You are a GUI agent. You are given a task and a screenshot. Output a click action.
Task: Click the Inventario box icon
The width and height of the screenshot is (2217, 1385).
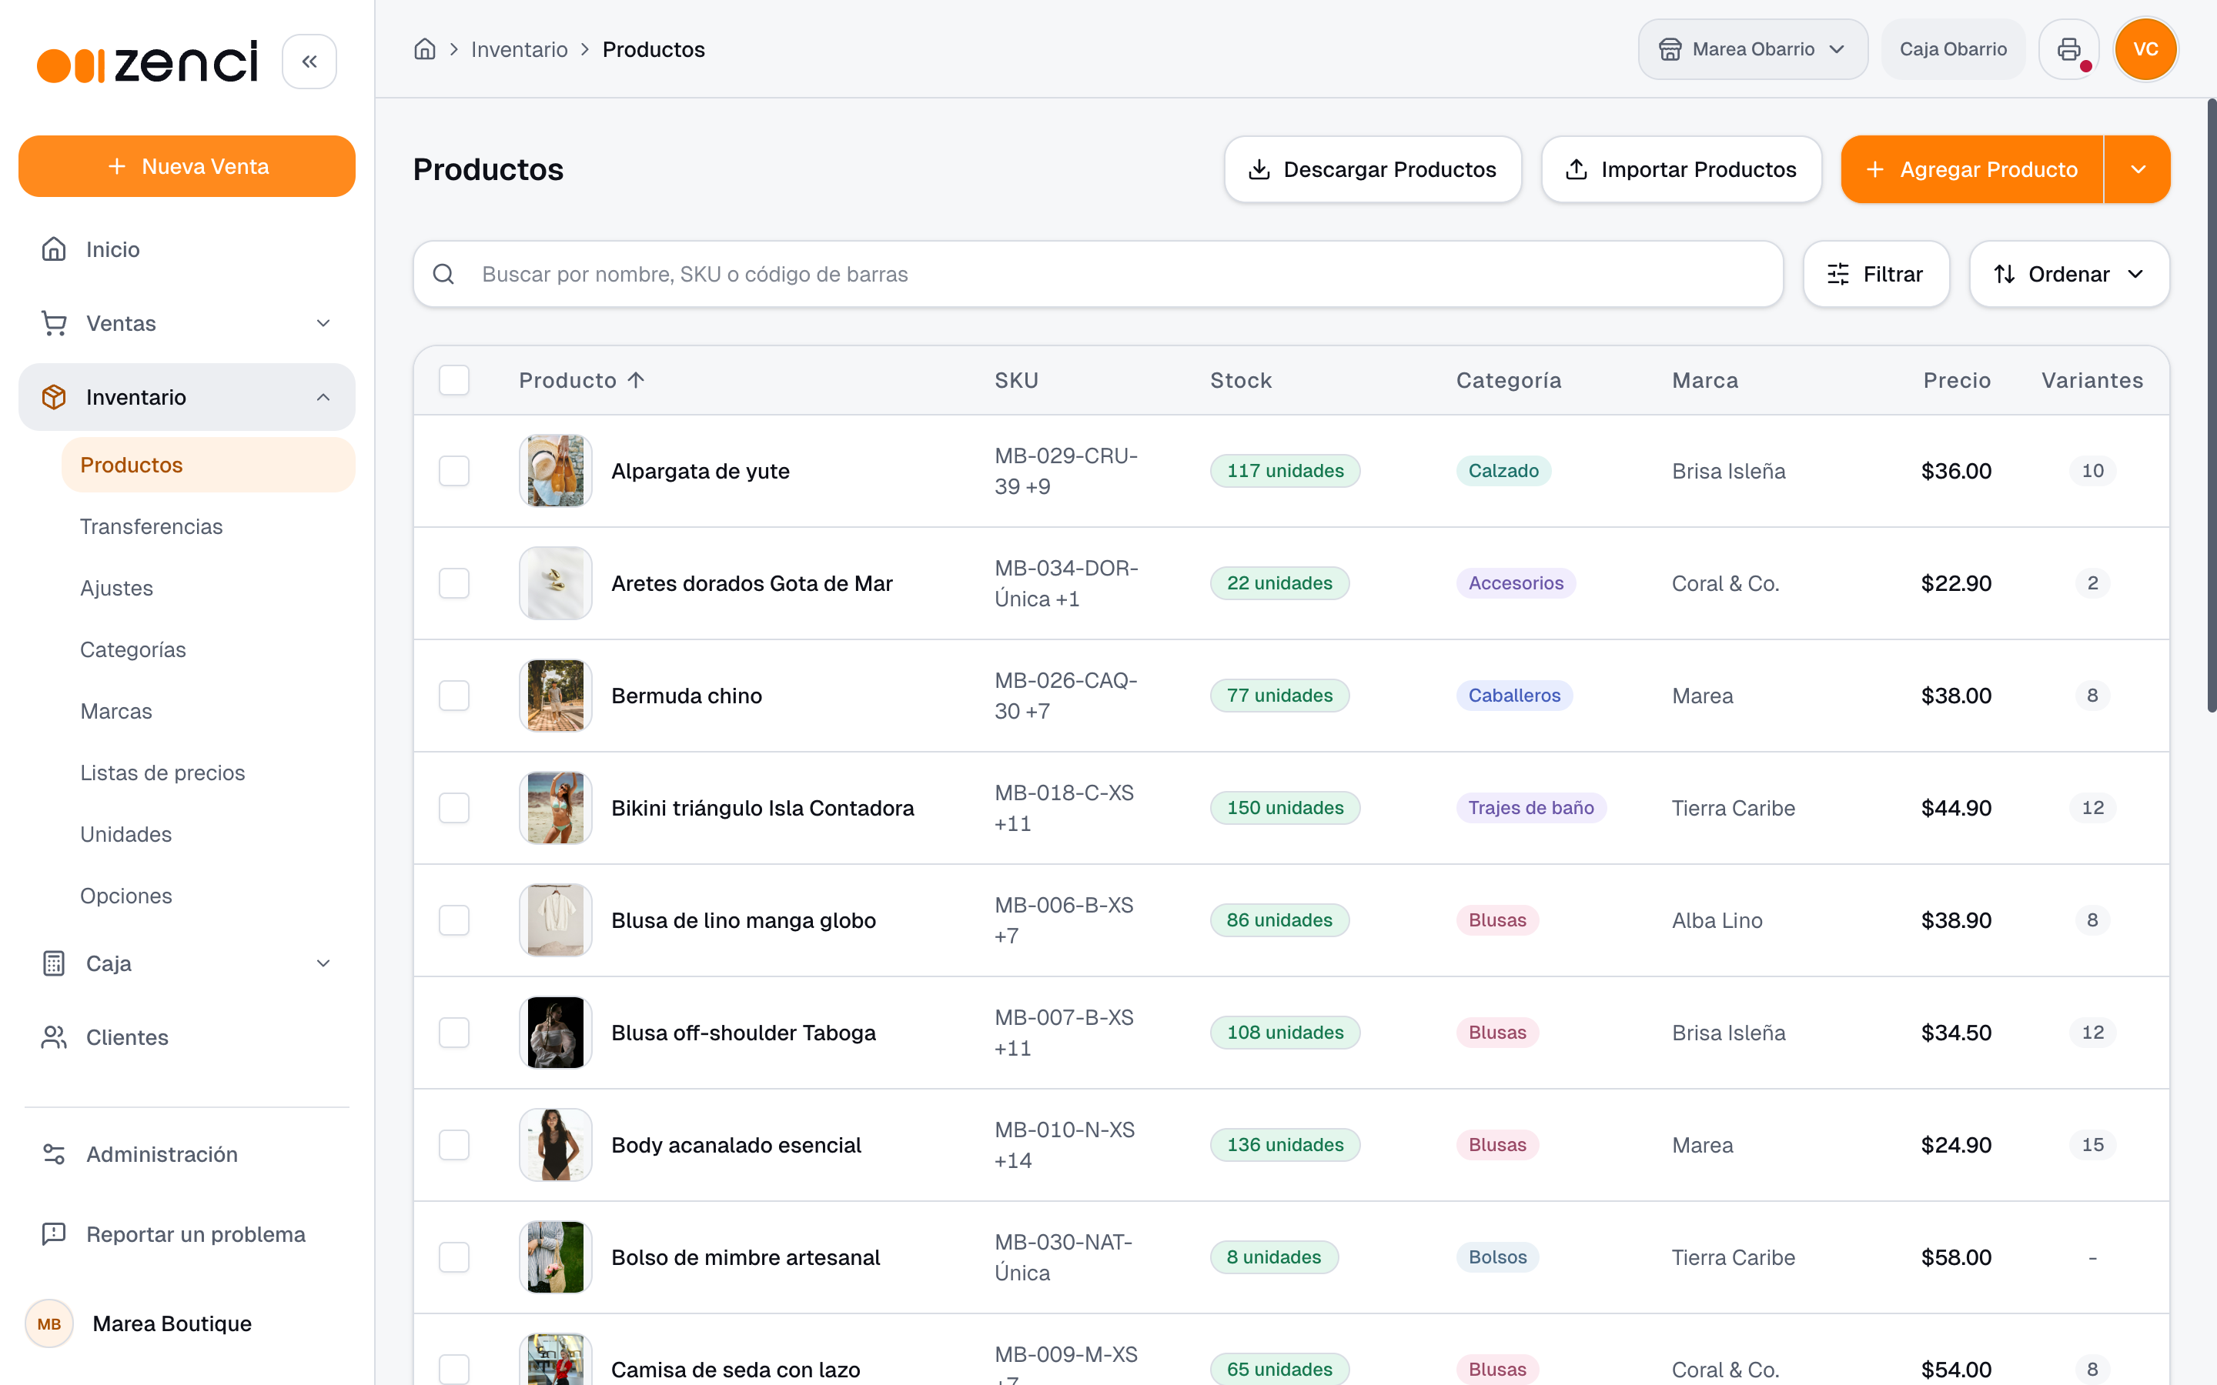pyautogui.click(x=54, y=396)
